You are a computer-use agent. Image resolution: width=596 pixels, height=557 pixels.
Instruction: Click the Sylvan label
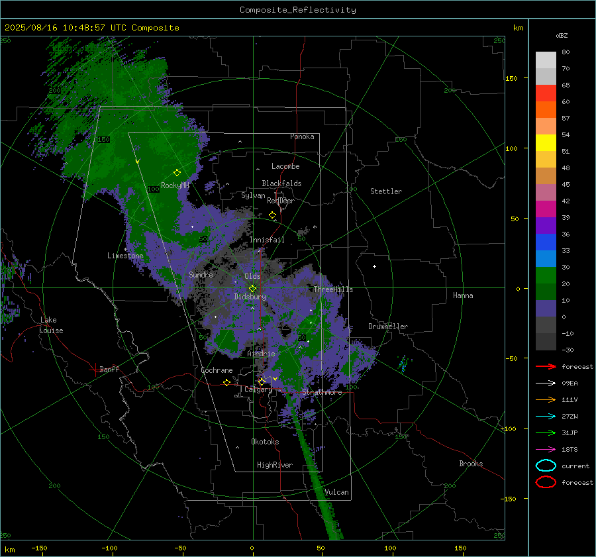pos(253,195)
